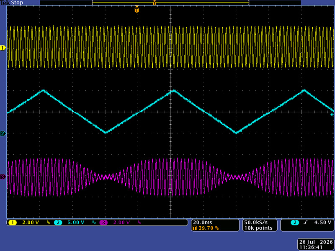This screenshot has height=251, width=335.
Task: Click the channel 1 2.00 V scale readout
Action: pos(31,223)
